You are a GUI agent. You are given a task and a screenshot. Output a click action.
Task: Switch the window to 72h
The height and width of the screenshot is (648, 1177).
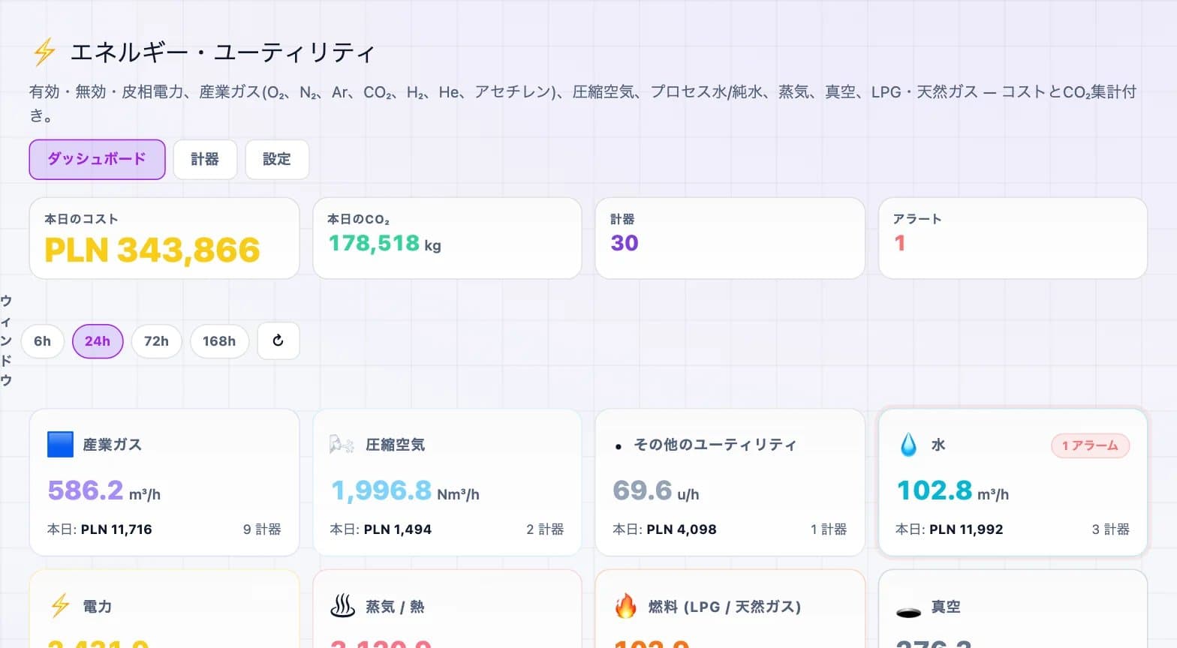click(x=156, y=341)
